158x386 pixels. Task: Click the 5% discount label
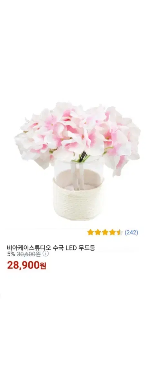tap(11, 254)
